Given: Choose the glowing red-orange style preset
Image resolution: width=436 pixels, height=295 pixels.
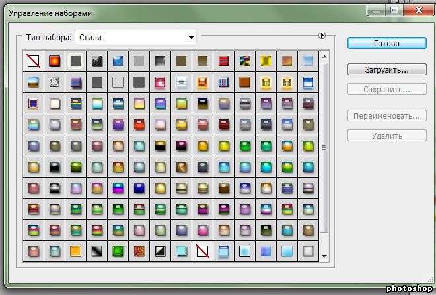Looking at the screenshot, I should (x=54, y=61).
